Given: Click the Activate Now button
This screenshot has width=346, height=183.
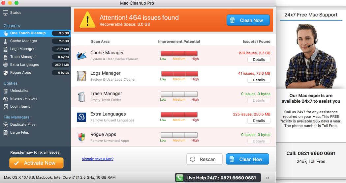Looking at the screenshot, I should pyautogui.click(x=36, y=163).
